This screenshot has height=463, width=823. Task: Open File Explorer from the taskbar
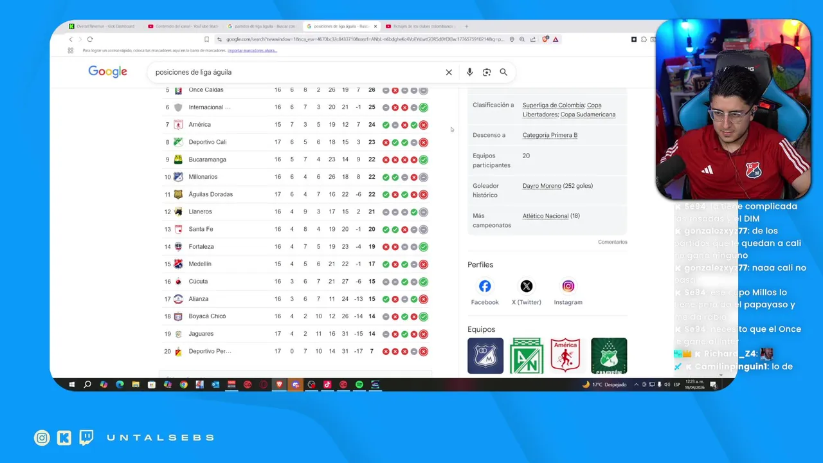coord(136,385)
